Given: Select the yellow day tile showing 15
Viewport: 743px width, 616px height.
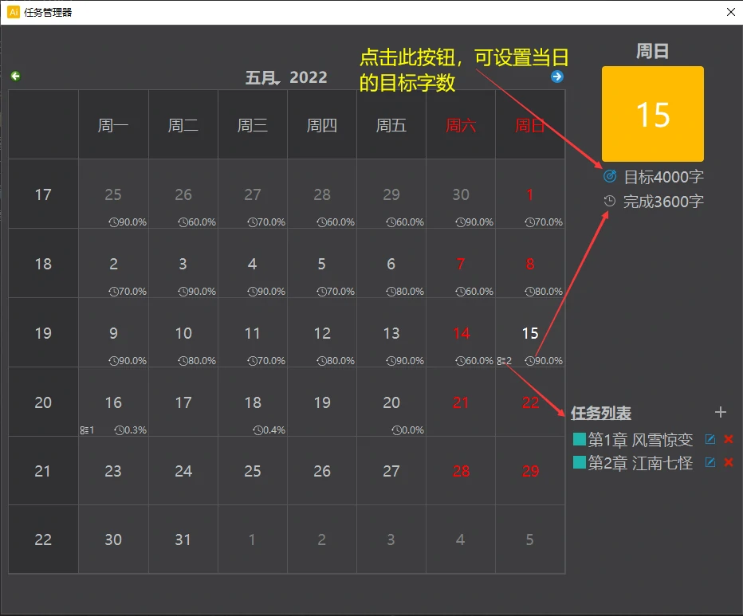Looking at the screenshot, I should [652, 114].
